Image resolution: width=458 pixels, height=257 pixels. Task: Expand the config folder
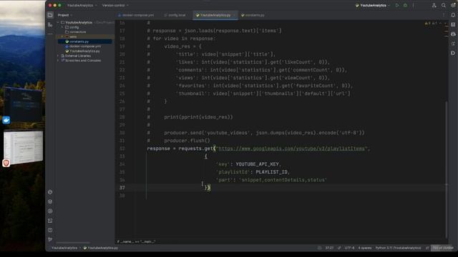[x=62, y=27]
